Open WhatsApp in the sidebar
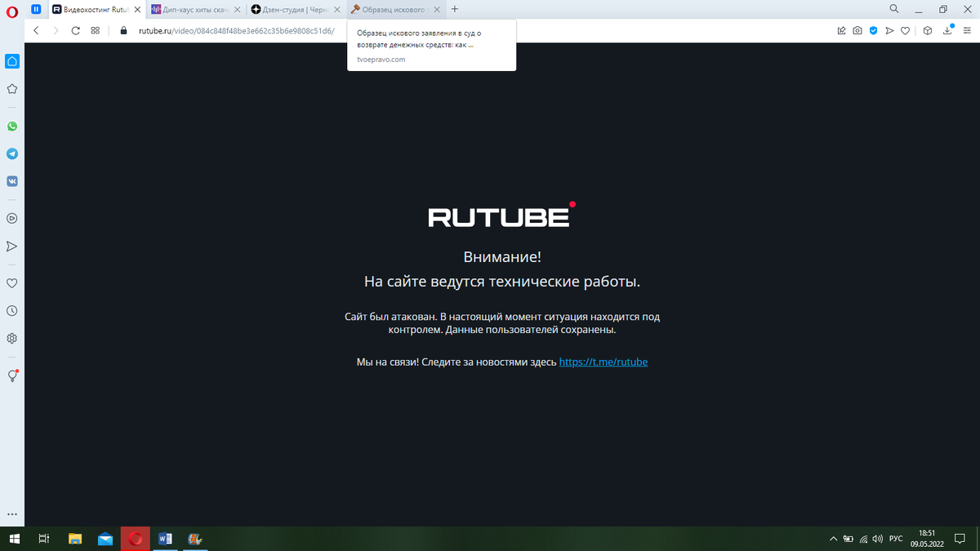 coord(12,127)
